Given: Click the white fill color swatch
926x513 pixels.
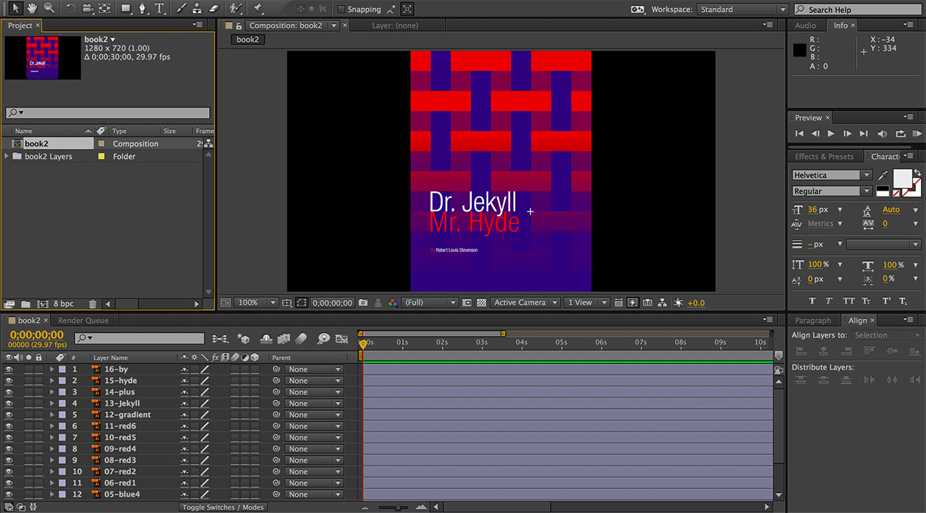Looking at the screenshot, I should pos(902,177).
